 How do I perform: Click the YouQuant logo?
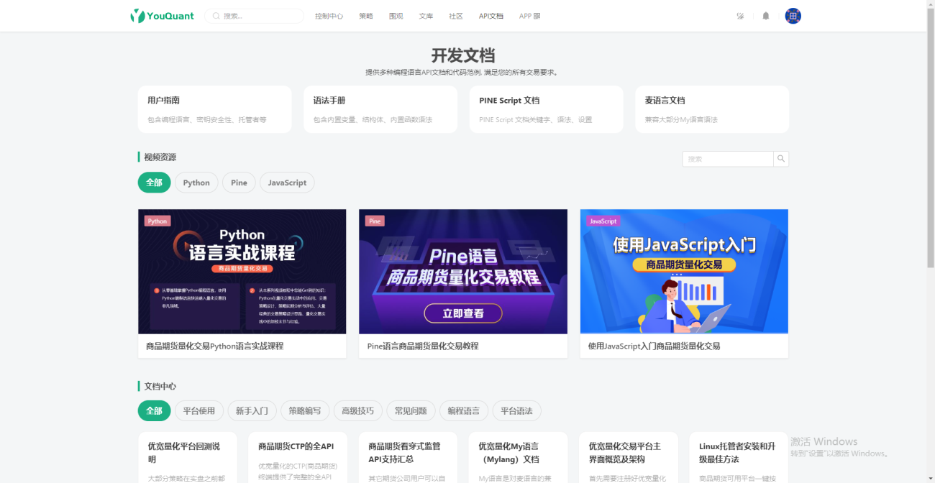162,16
